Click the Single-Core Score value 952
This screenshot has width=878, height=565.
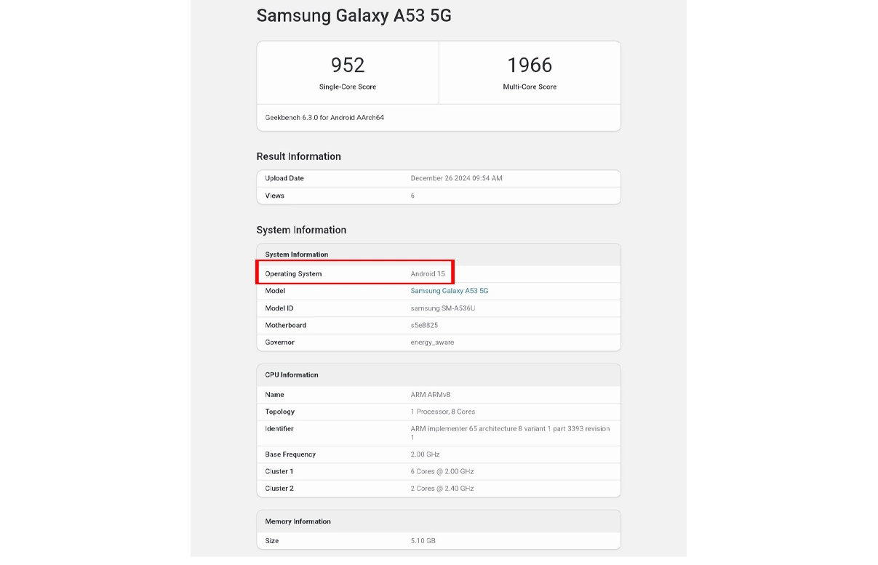[347, 65]
